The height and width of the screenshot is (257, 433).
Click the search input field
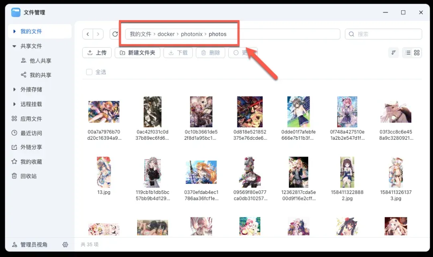click(x=383, y=34)
